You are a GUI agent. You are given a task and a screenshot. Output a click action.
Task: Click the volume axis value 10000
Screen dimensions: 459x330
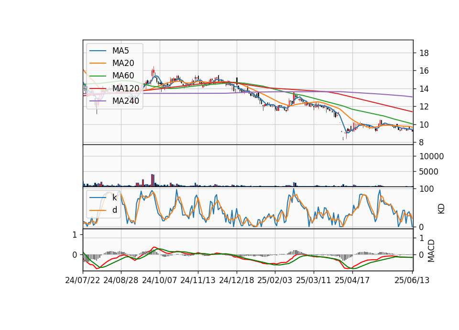[431, 156]
